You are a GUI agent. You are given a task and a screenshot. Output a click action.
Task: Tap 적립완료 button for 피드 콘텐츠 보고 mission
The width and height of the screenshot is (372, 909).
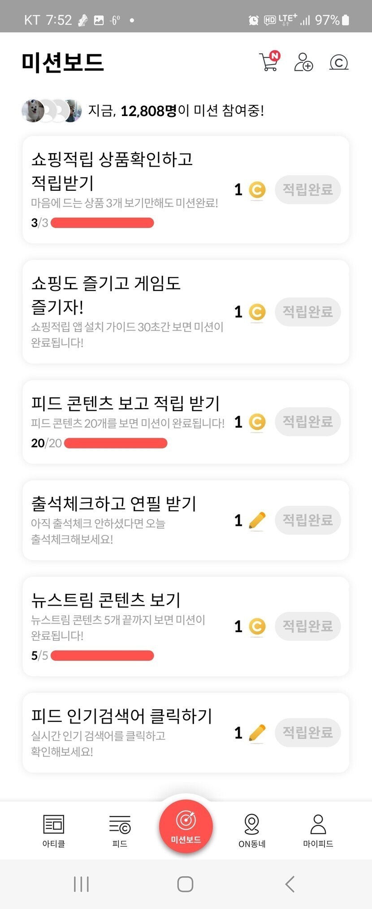pos(307,422)
